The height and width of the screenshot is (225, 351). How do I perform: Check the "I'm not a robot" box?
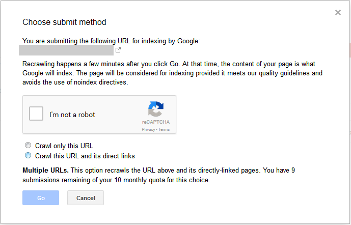point(36,115)
